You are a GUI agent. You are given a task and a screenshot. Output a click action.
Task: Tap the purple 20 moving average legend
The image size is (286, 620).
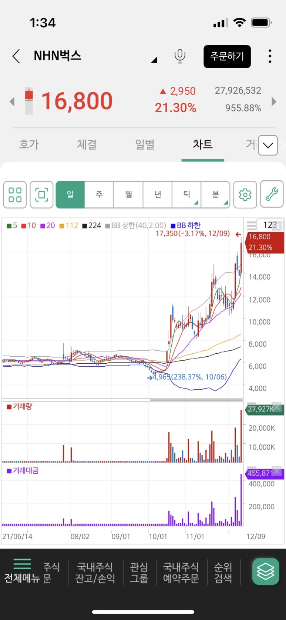[48, 226]
